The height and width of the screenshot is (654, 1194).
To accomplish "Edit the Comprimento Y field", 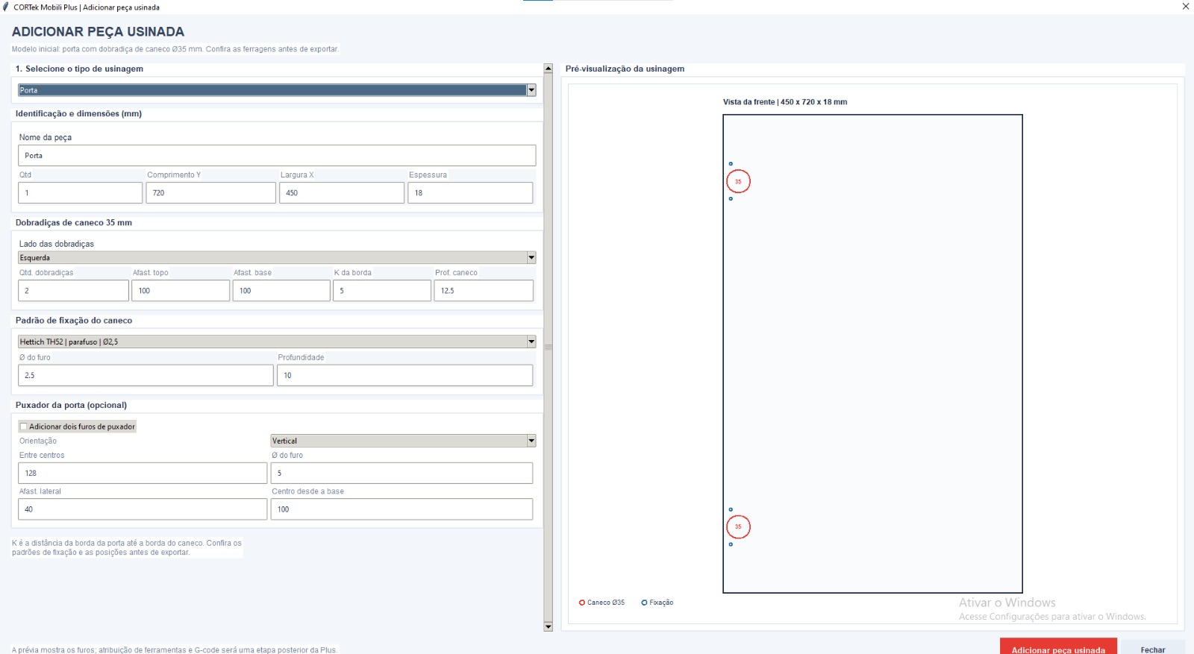I will pyautogui.click(x=211, y=192).
